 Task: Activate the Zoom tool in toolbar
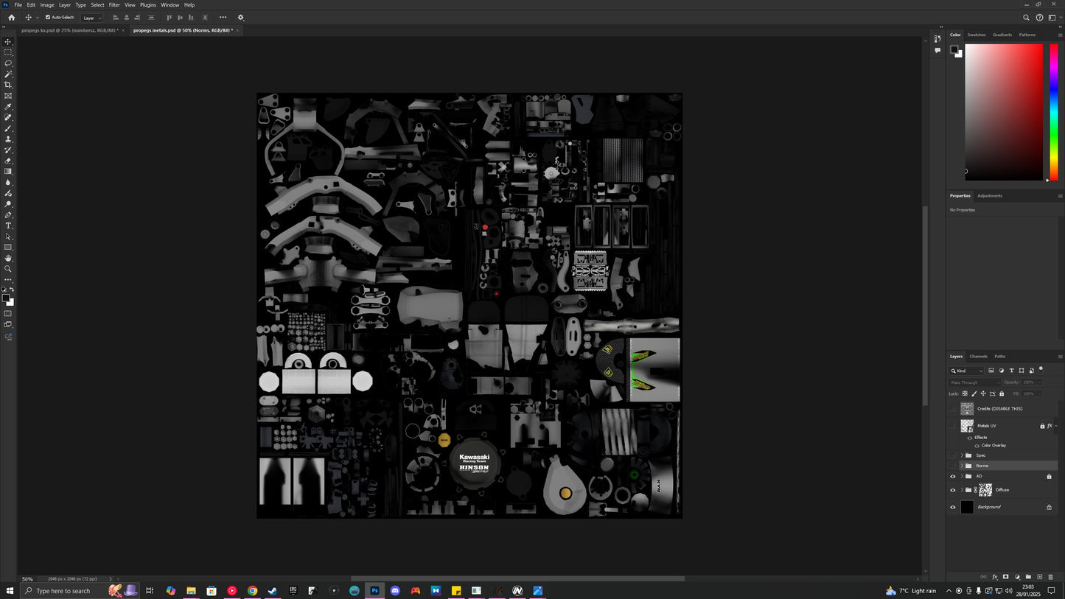coord(8,269)
